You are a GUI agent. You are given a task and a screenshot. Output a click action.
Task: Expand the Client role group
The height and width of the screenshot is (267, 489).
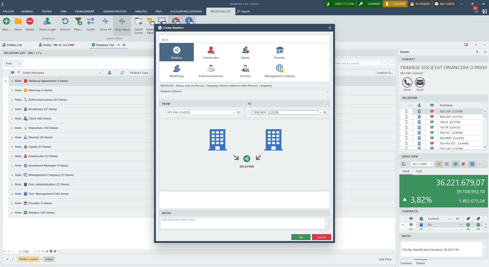[x=12, y=118]
